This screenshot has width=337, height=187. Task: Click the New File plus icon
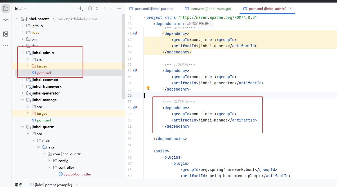[x=81, y=9]
